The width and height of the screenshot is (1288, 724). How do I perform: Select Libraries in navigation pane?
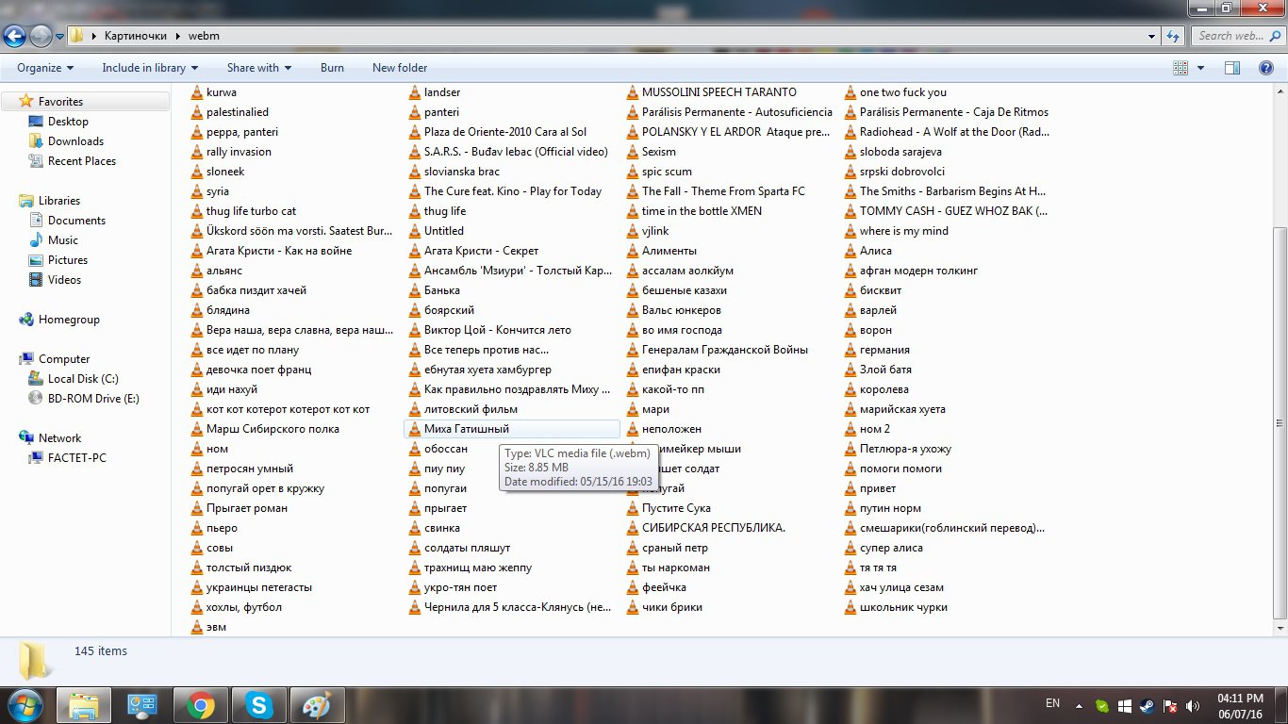59,201
